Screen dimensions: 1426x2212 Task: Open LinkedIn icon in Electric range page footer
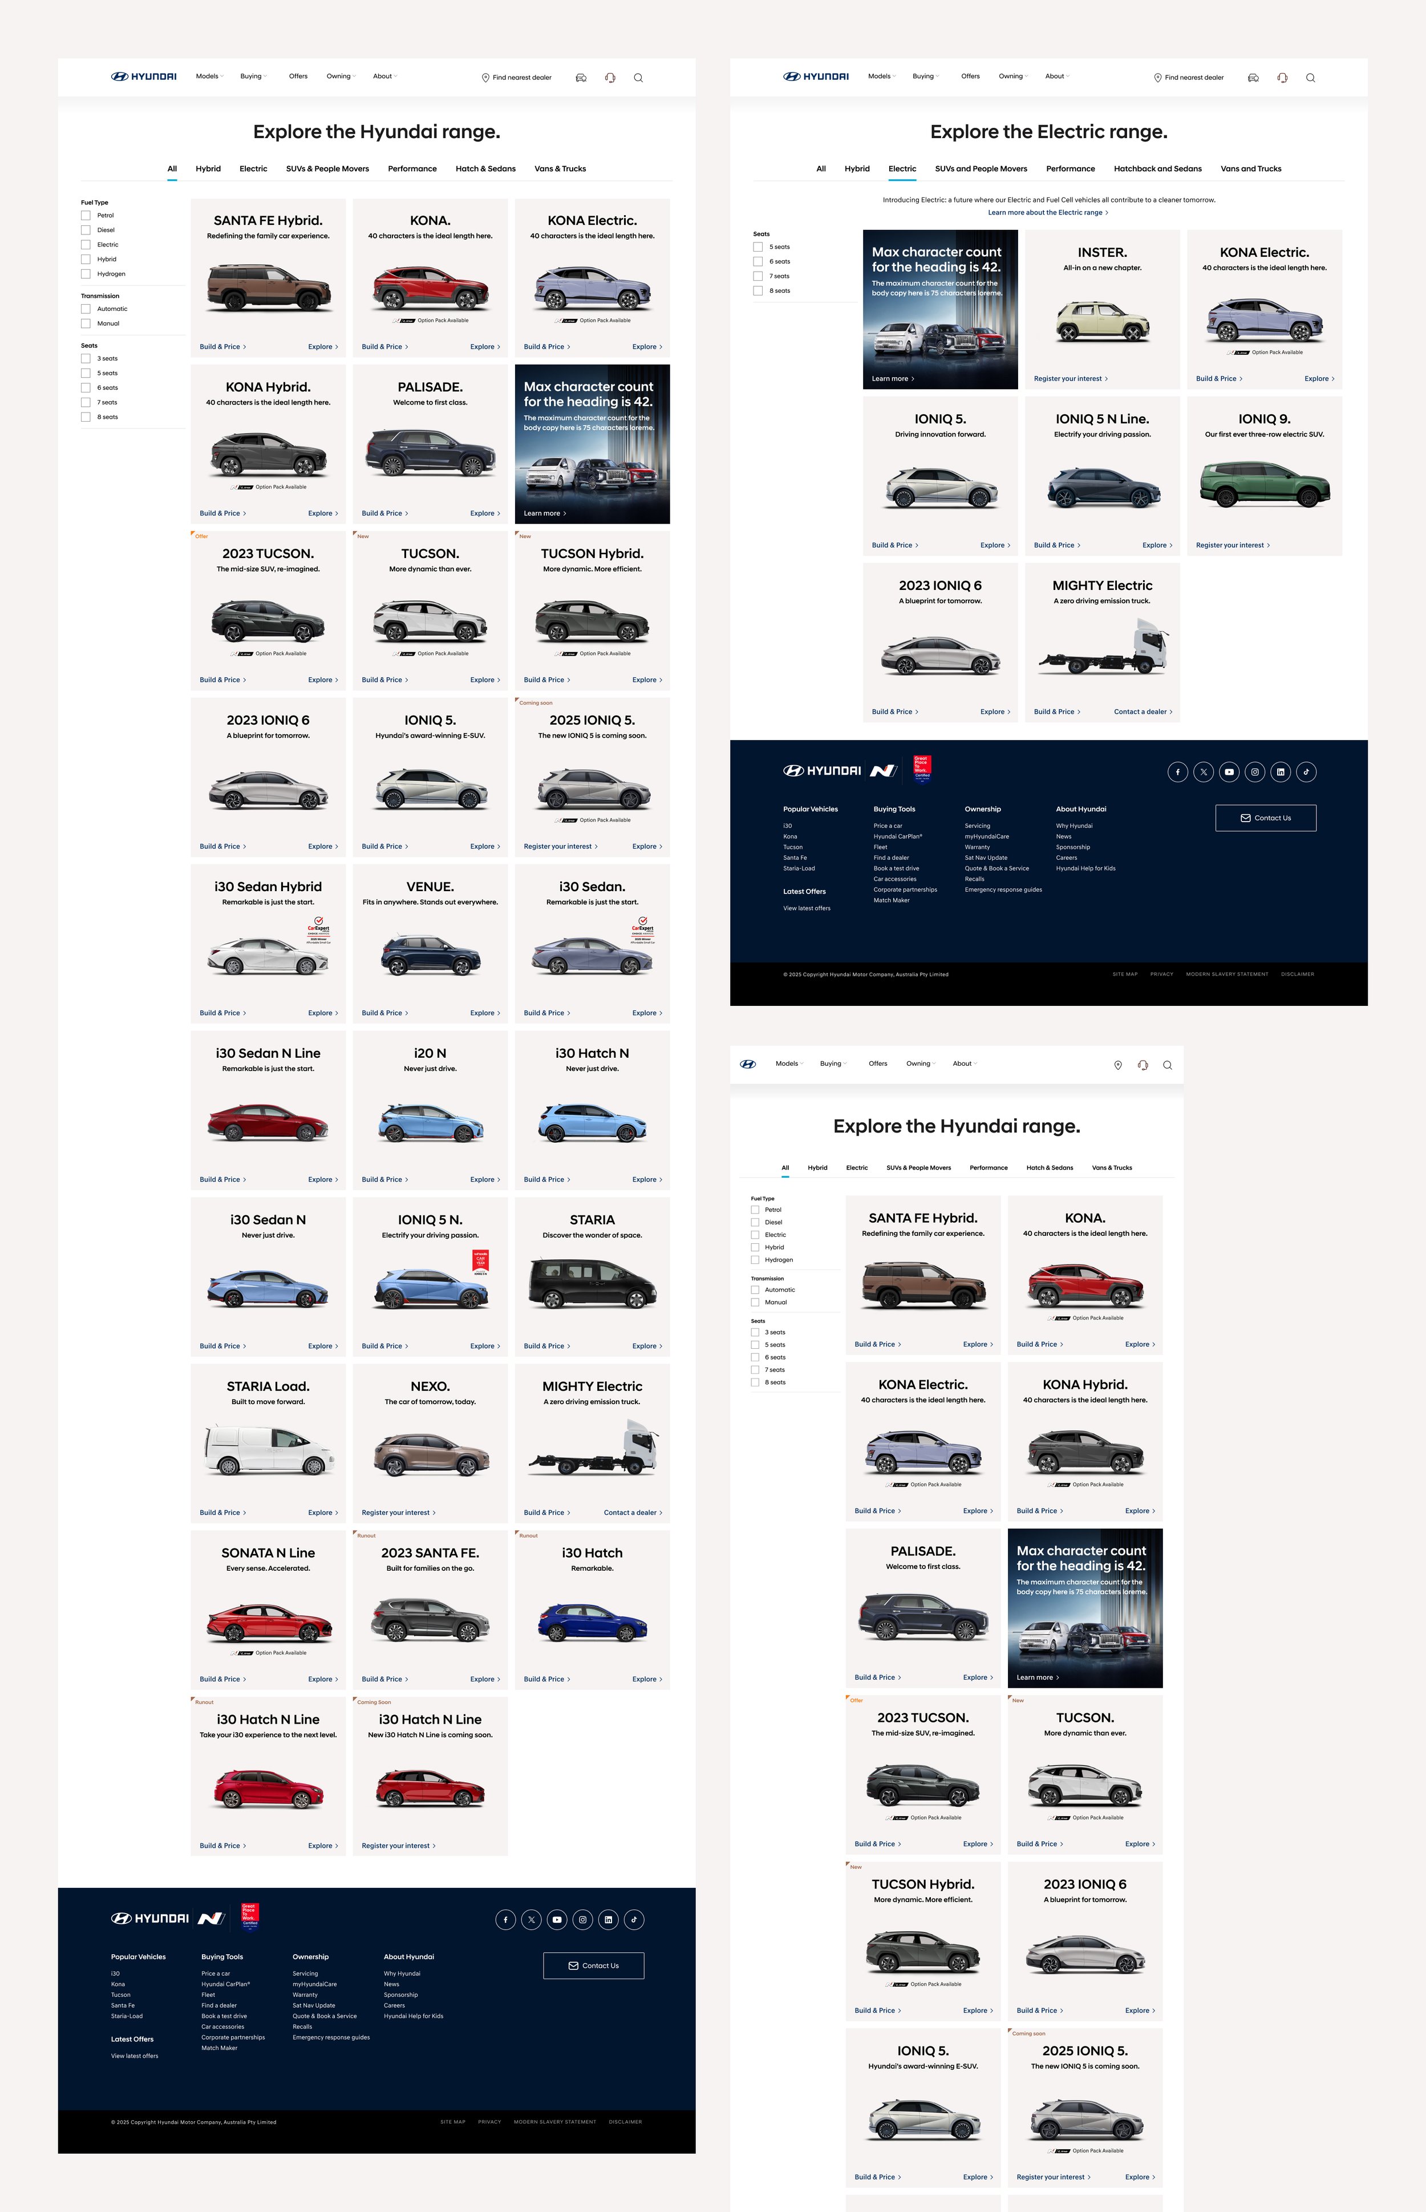coord(1281,771)
